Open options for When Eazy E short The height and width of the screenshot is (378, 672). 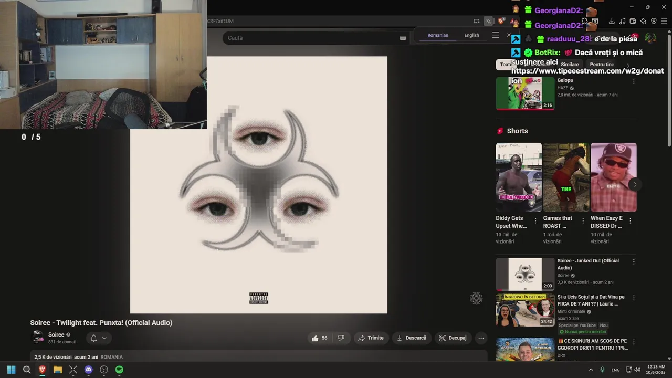[630, 221]
